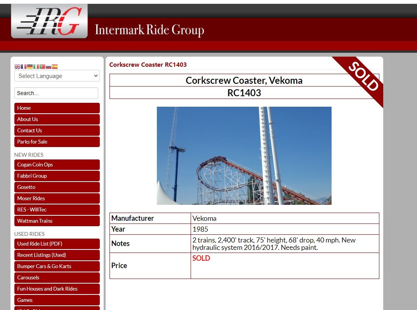The height and width of the screenshot is (310, 417).
Task: Click the year value 1985
Action: coord(200,229)
